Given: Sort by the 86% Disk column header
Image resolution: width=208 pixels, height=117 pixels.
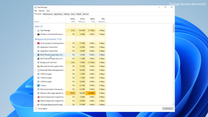Looking at the screenshot, I should click(x=90, y=20).
